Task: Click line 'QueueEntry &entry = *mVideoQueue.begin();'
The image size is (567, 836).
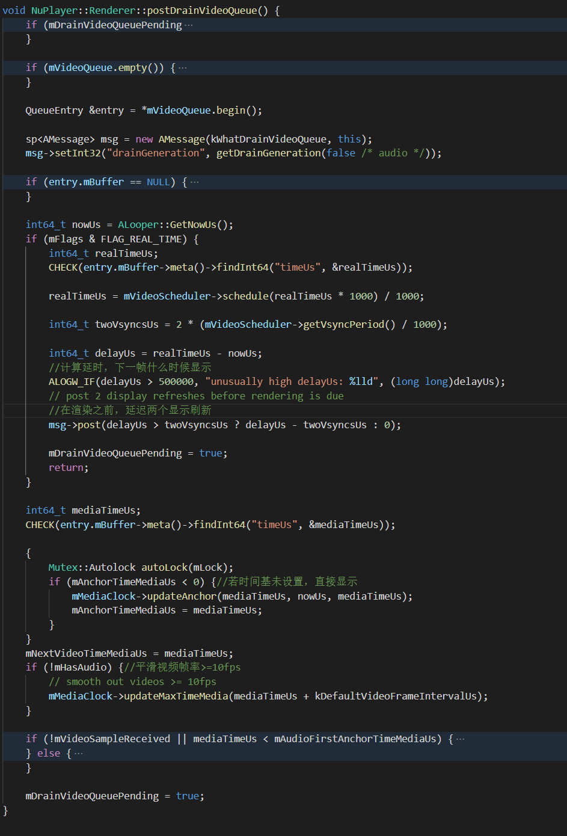Action: coord(144,111)
